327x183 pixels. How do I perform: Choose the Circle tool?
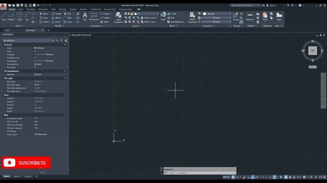19,16
